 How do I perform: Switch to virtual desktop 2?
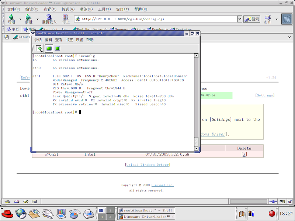(x=110, y=210)
